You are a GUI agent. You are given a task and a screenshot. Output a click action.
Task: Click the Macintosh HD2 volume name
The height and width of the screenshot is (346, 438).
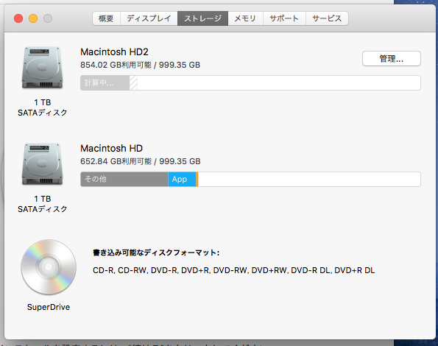pos(114,52)
